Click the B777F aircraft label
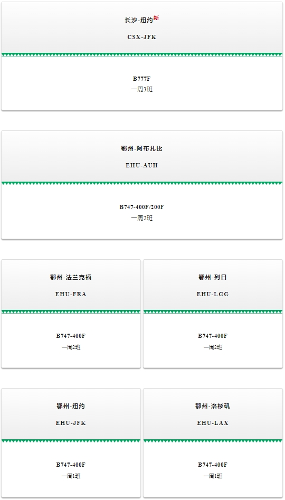 [x=141, y=79]
